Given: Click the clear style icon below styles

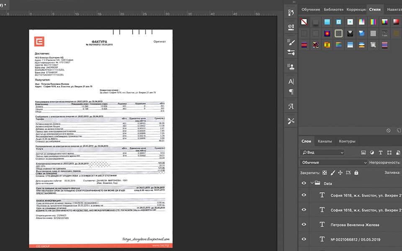Looking at the screenshot, I should click(x=389, y=131).
